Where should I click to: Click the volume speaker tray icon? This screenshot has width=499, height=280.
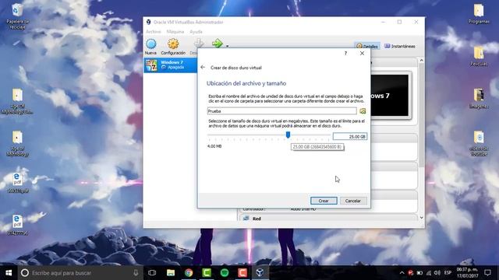pyautogui.click(x=437, y=273)
